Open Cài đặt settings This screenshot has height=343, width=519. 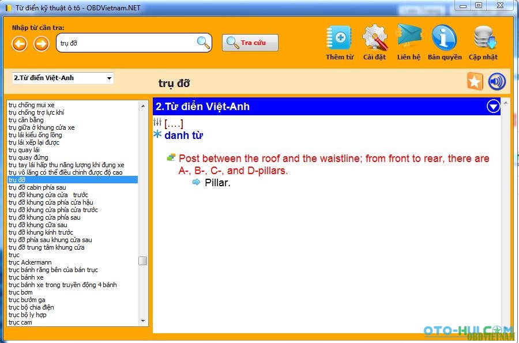tap(374, 42)
